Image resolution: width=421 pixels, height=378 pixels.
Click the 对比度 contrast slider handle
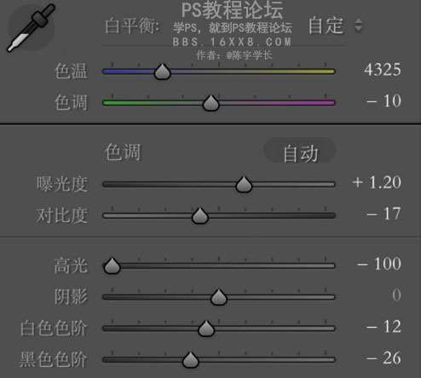point(200,215)
